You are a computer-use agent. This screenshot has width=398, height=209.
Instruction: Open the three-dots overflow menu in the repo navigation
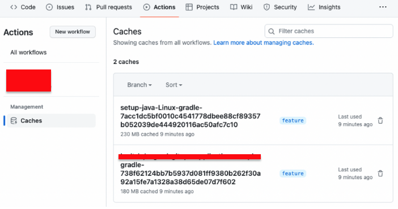pos(383,7)
